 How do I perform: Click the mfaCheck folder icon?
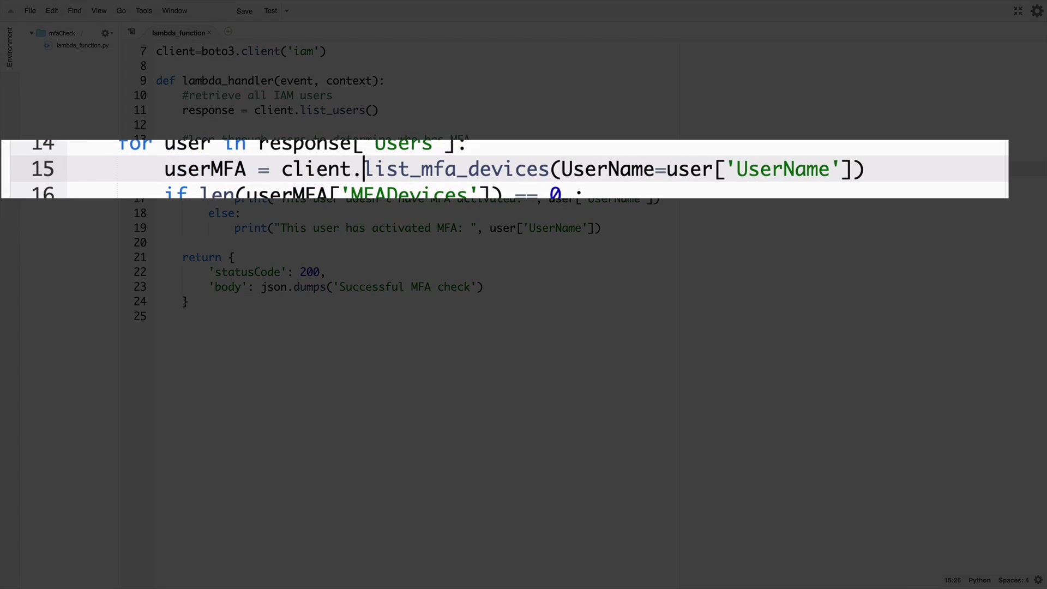click(41, 33)
